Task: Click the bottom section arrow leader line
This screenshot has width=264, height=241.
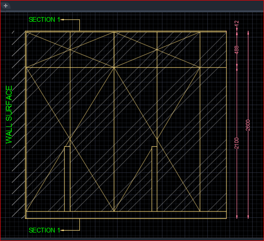Action: [x=70, y=230]
